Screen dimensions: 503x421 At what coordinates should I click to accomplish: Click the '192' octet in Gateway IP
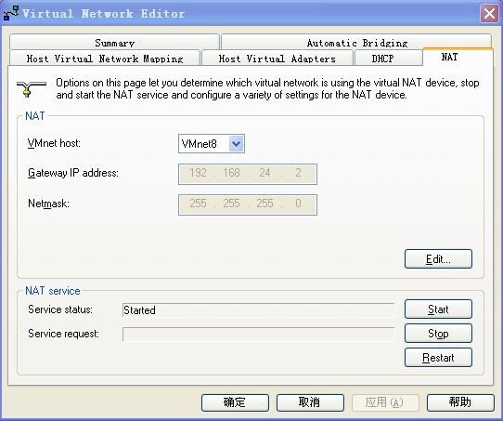tap(198, 173)
